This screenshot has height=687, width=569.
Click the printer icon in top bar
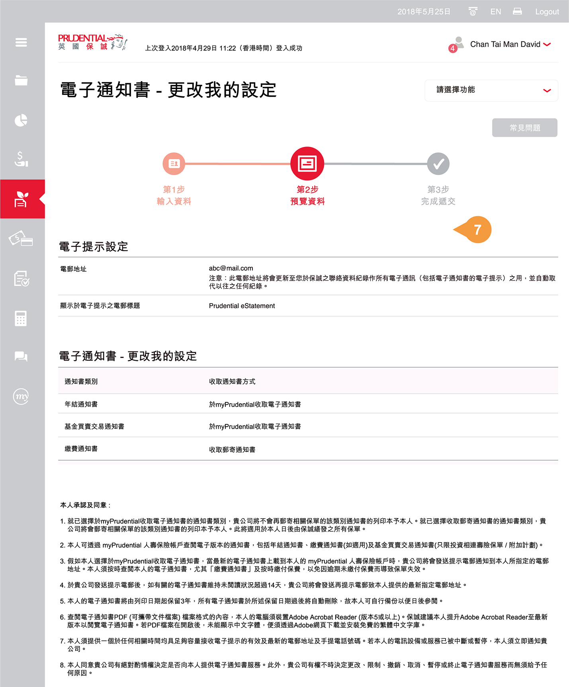point(517,12)
